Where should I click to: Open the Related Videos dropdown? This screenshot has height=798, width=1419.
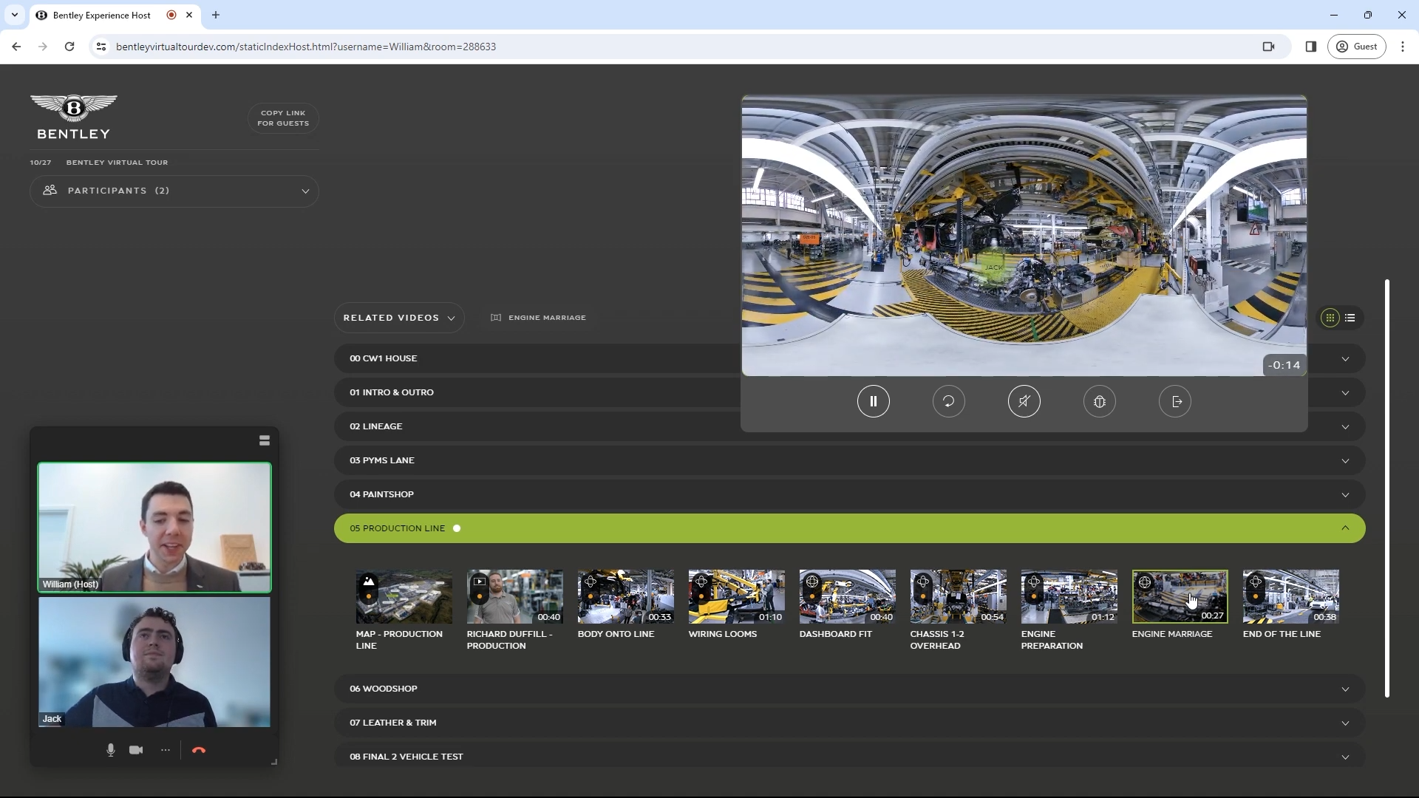(x=399, y=318)
